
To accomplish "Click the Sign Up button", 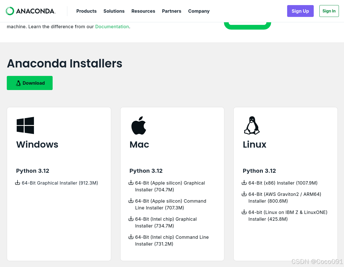I will [x=300, y=11].
